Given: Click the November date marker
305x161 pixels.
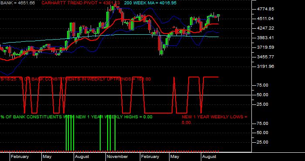Looking at the screenshot, I should 117,157.
